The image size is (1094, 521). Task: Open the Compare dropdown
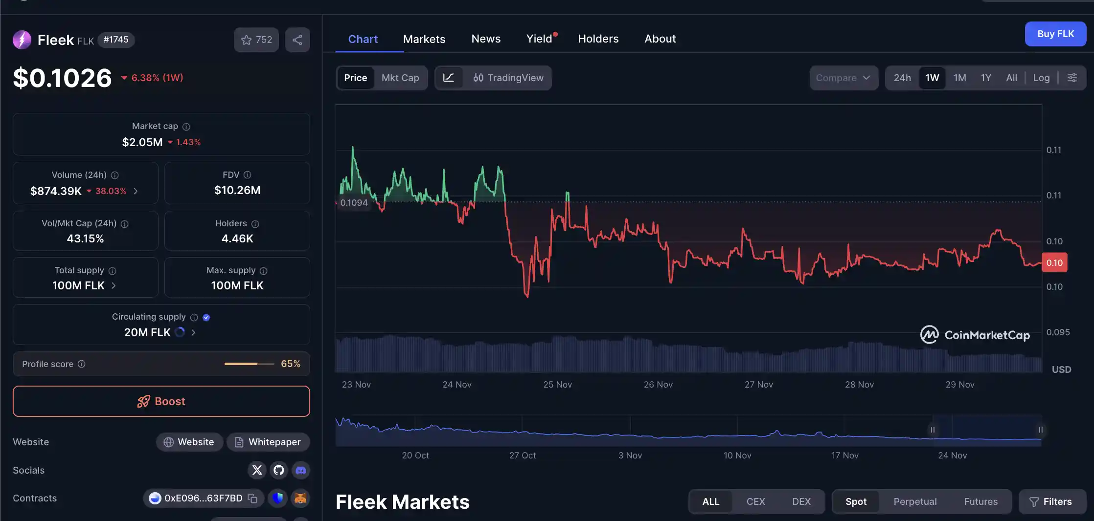(x=843, y=78)
